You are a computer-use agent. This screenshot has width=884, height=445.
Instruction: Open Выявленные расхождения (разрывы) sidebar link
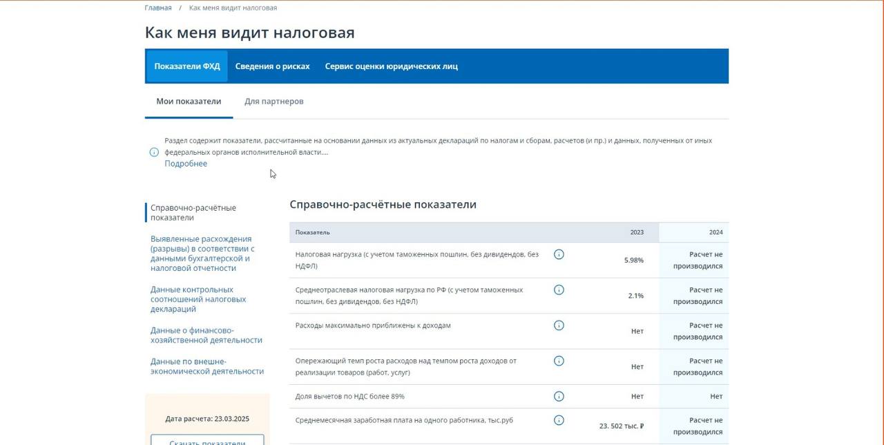pos(203,254)
